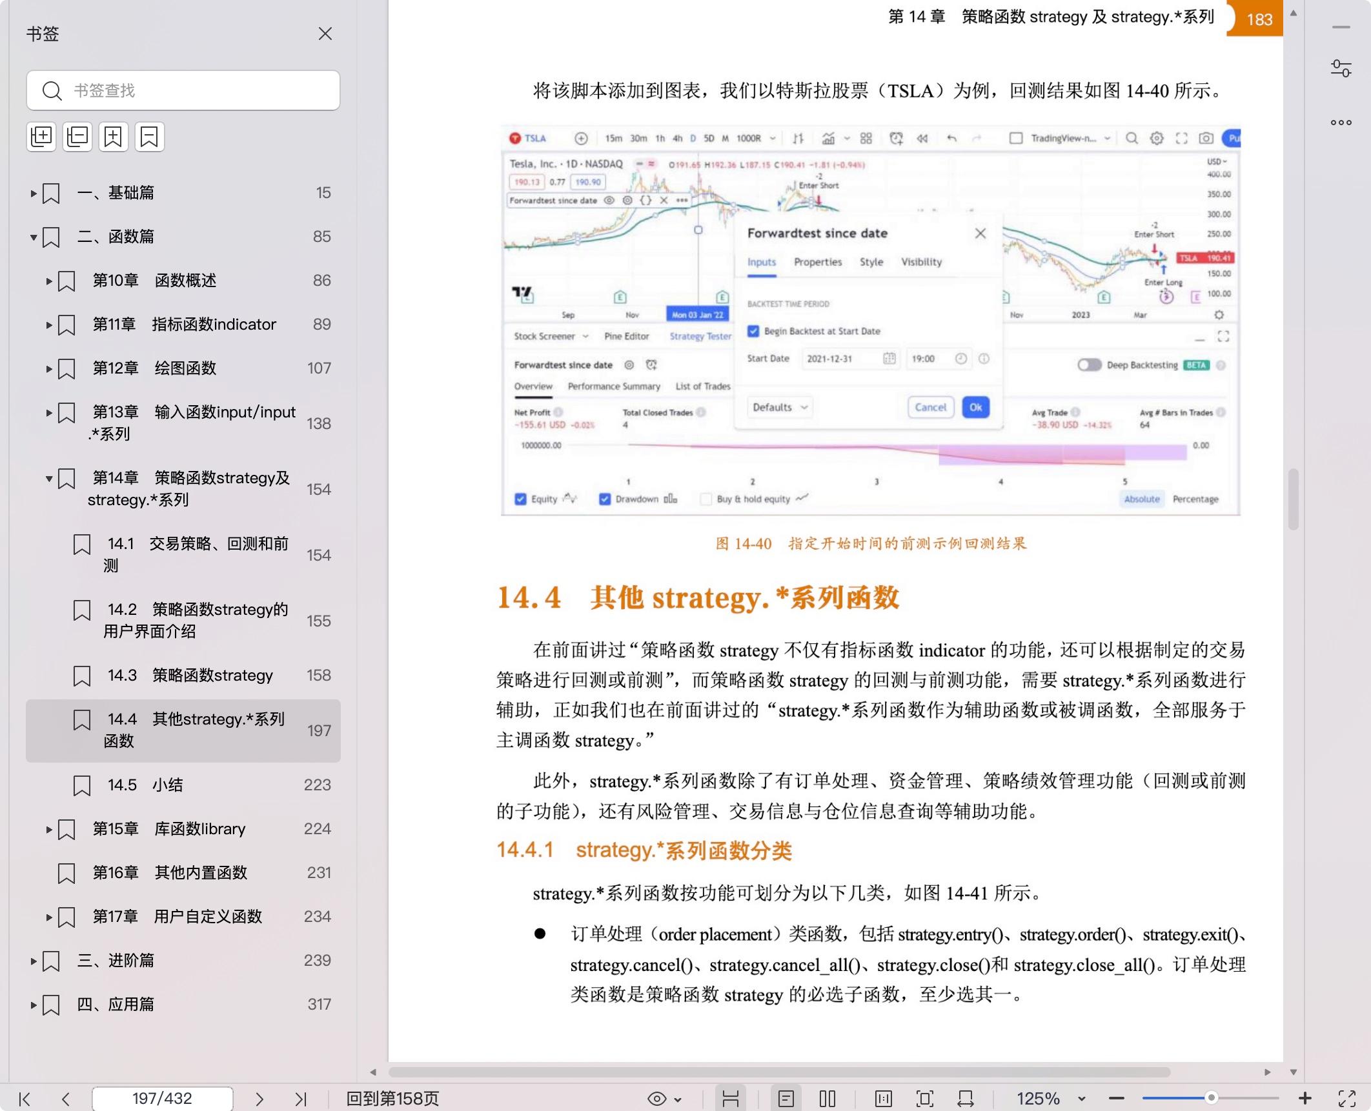Close the 书签 bookmarks panel
Viewport: 1371px width, 1111px height.
325,34
